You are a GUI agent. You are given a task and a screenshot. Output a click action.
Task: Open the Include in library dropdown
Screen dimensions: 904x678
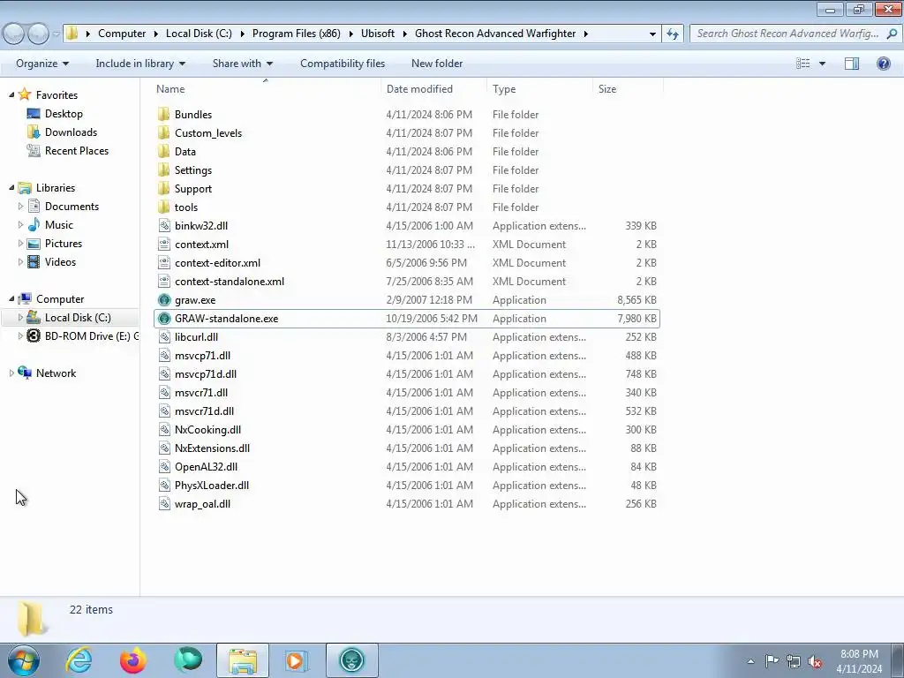[140, 64]
